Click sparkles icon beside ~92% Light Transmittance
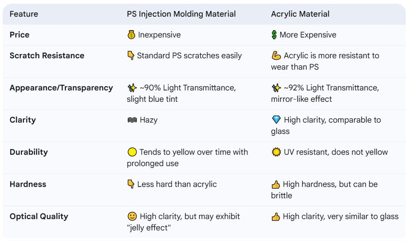410x241 pixels. [276, 88]
